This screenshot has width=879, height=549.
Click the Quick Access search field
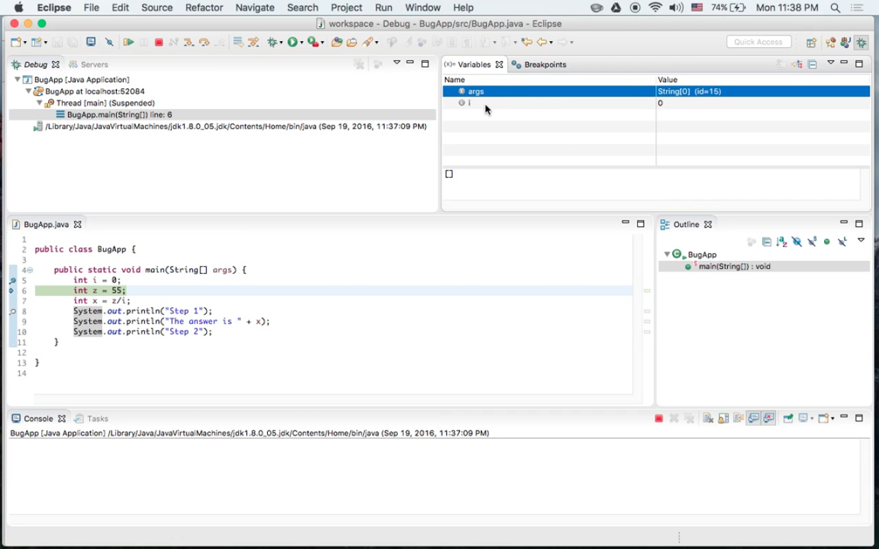[x=758, y=43]
